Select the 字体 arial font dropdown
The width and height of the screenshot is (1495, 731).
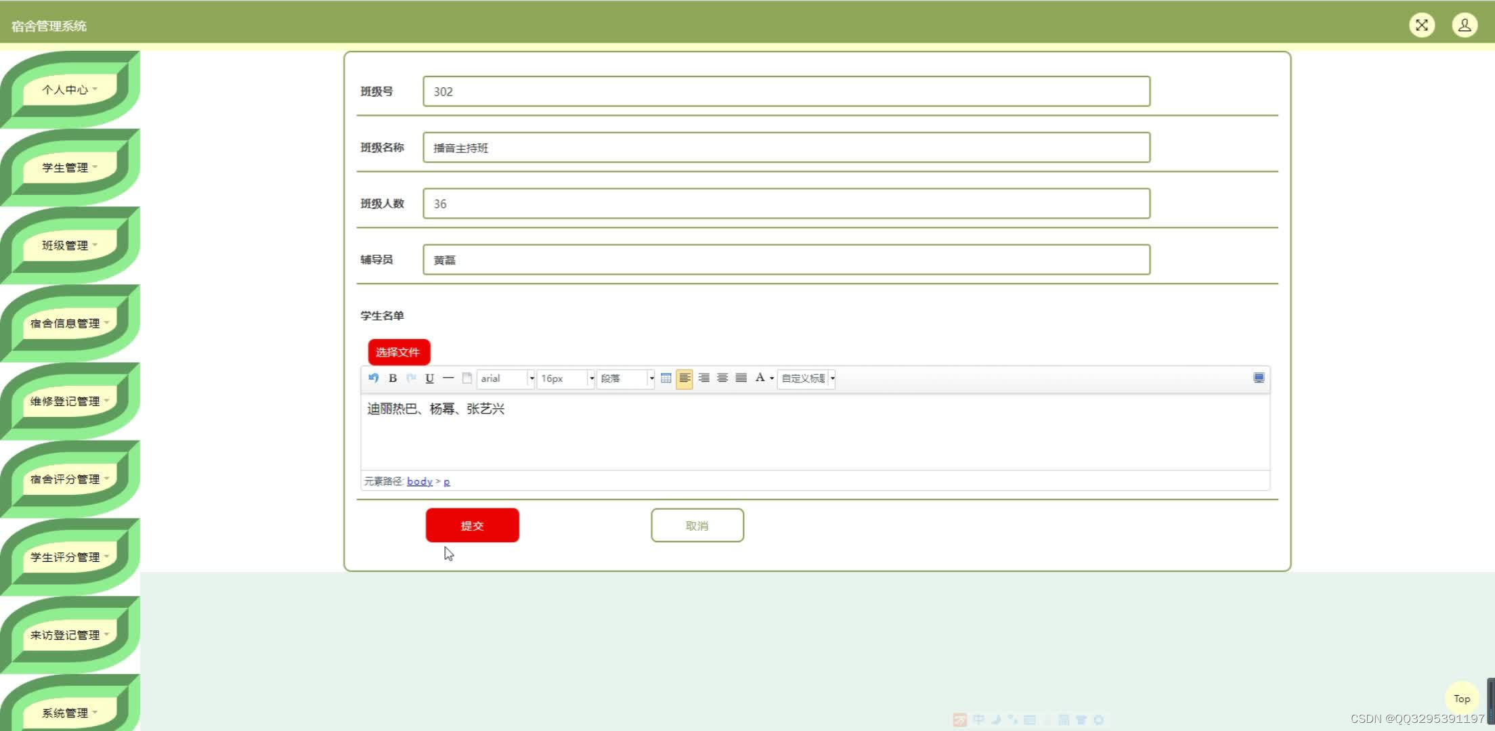click(505, 378)
